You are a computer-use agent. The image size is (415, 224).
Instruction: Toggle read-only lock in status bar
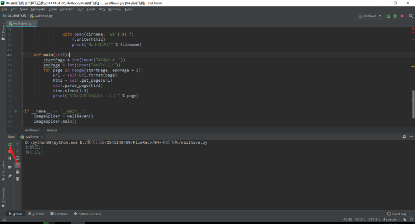click(404, 219)
